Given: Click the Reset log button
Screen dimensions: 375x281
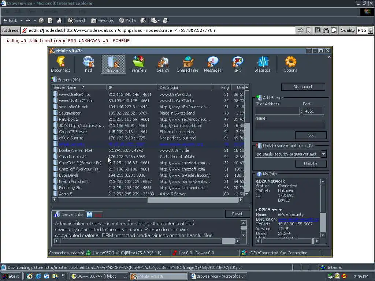Looking at the screenshot, I should click(x=237, y=214).
